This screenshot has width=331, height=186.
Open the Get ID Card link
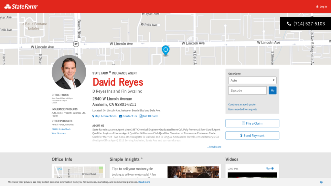pos(149,116)
